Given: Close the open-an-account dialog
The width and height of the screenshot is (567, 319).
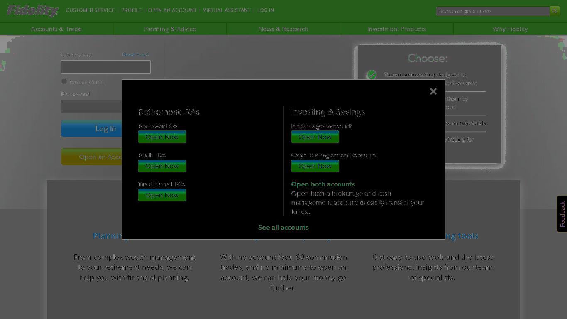Looking at the screenshot, I should click(x=433, y=91).
